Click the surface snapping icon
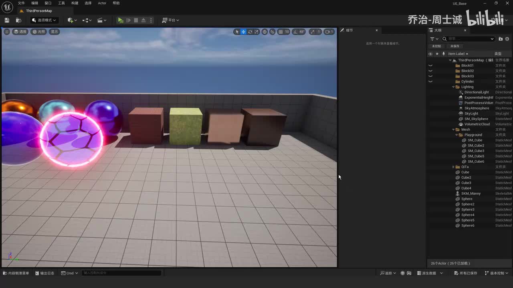 coord(273,32)
